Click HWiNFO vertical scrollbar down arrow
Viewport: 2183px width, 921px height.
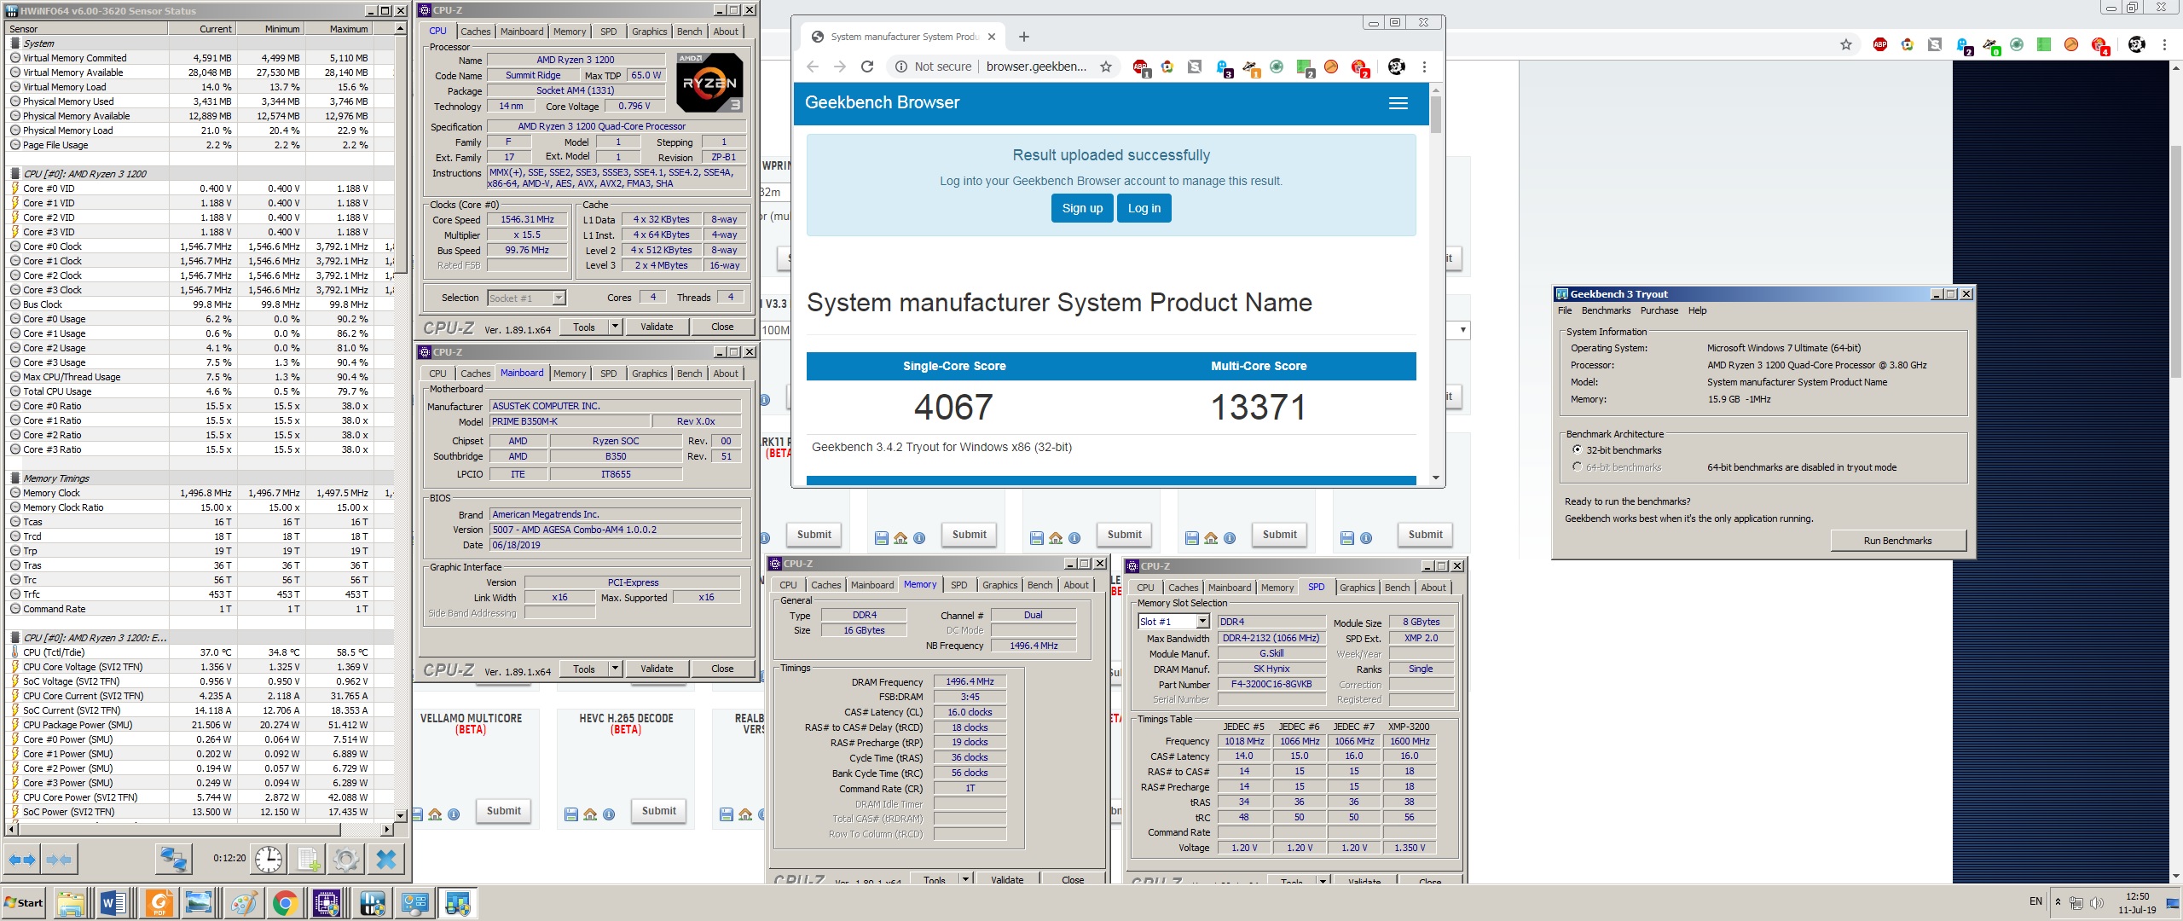[x=400, y=814]
